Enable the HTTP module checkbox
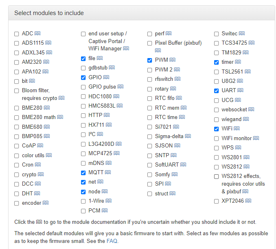Screen dimensions: 276x249 click(x=83, y=115)
